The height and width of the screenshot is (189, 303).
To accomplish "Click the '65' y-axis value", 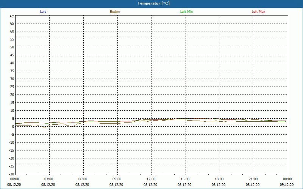I will point(12,23).
